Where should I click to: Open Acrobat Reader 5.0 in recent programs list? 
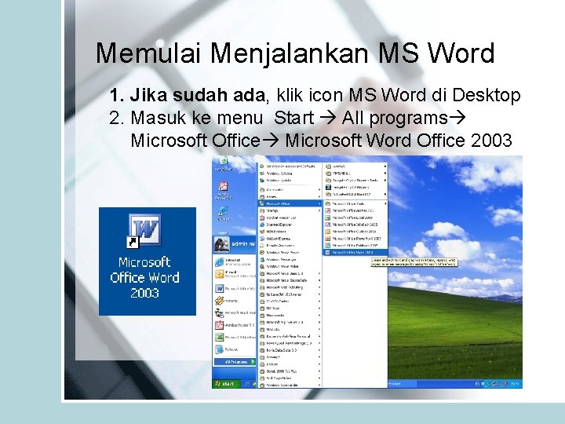235,325
